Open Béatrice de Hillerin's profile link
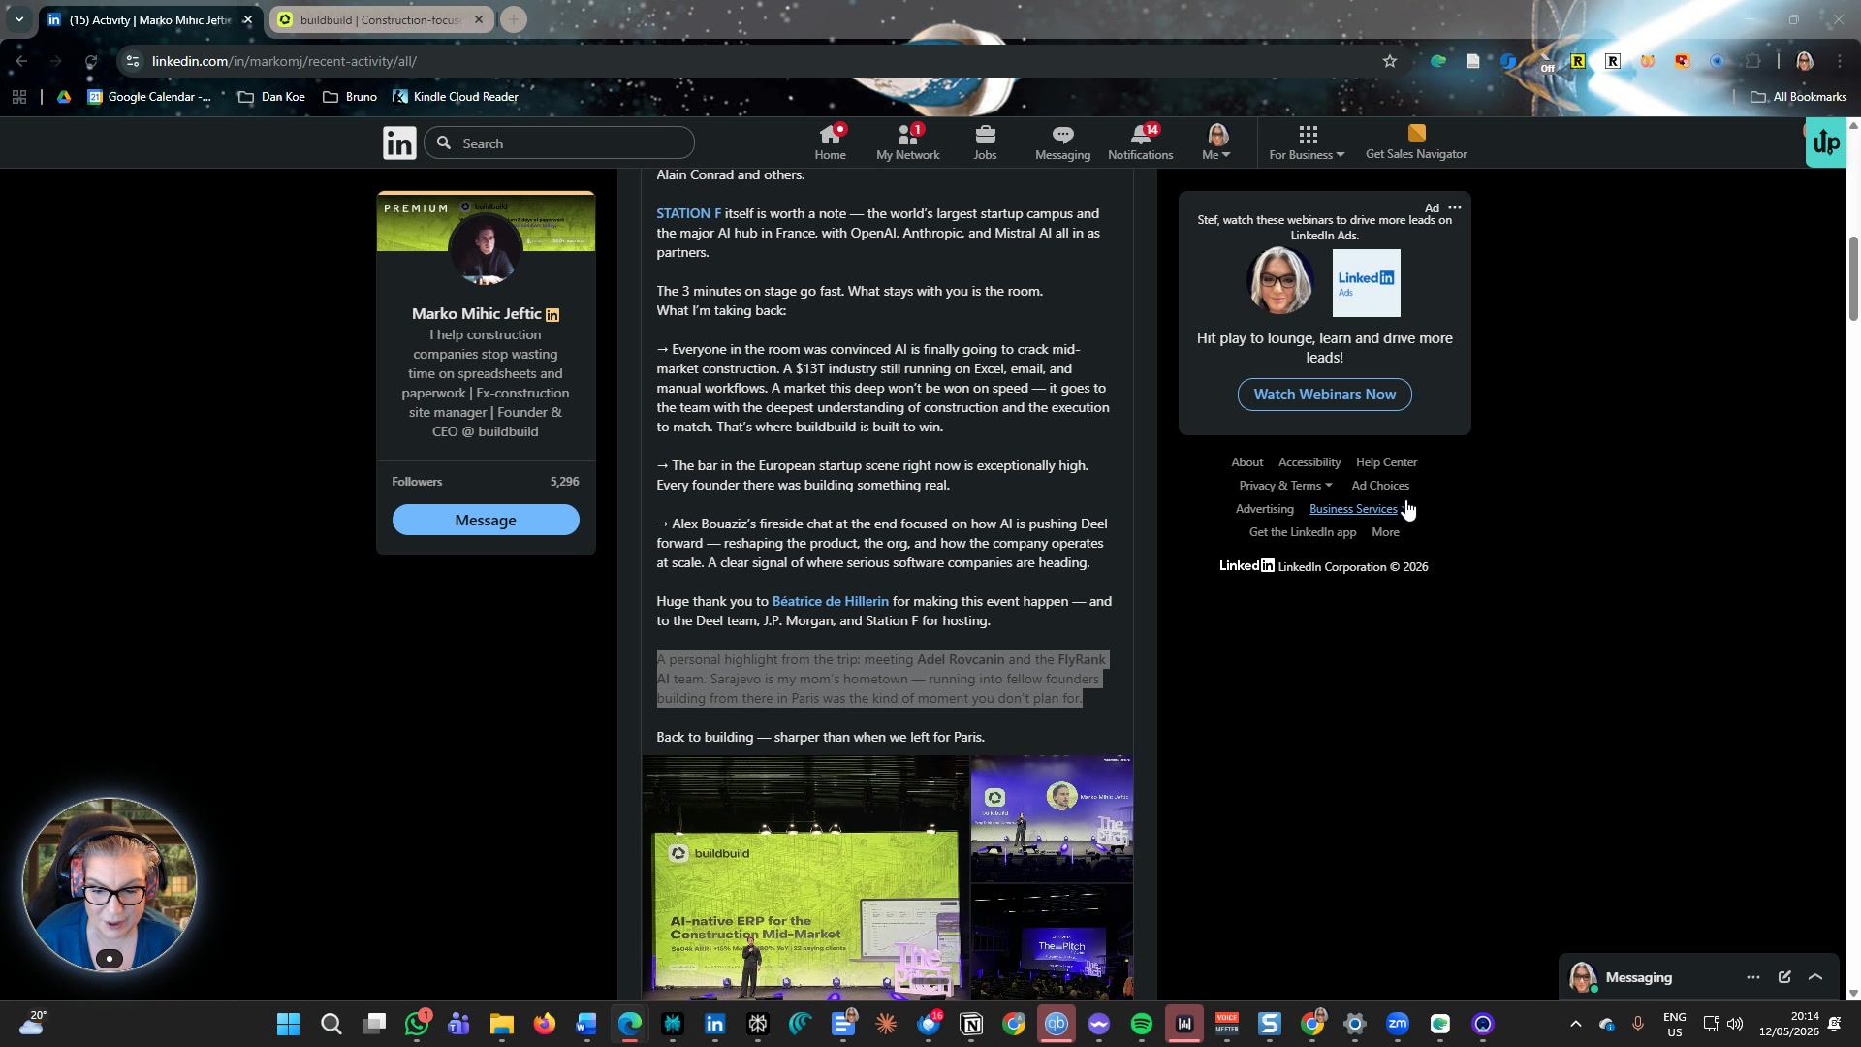The height and width of the screenshot is (1047, 1861). tap(830, 601)
